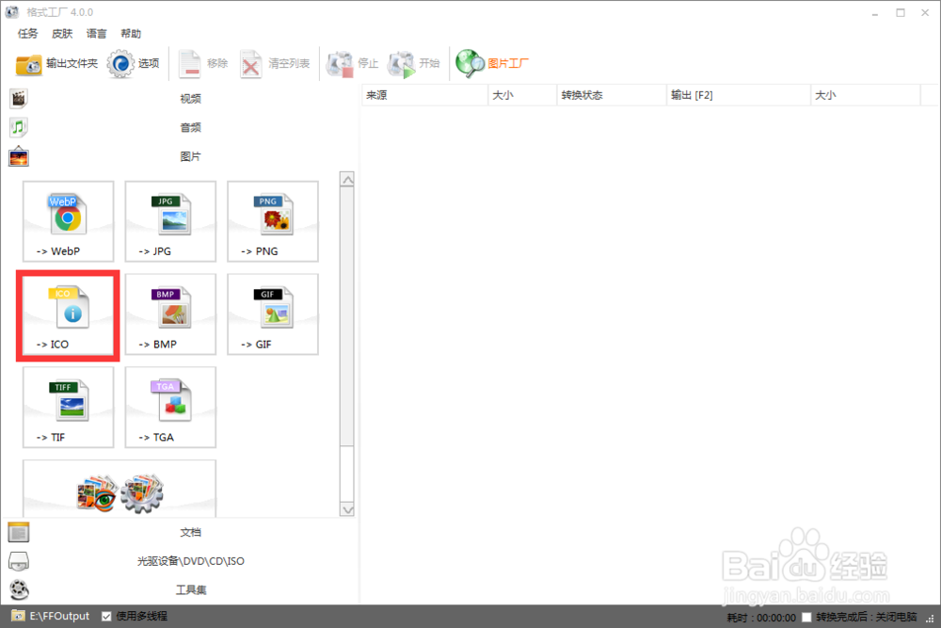
Task: Choose the PNG output format
Action: point(272,221)
